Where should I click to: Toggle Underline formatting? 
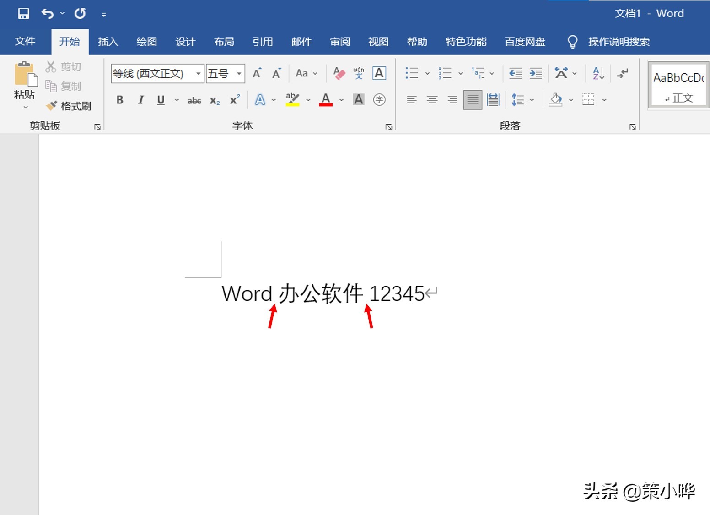161,100
